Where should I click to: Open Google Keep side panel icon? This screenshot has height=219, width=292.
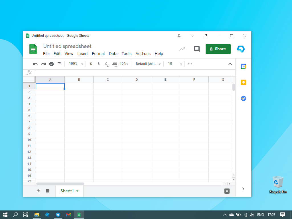pyautogui.click(x=243, y=82)
